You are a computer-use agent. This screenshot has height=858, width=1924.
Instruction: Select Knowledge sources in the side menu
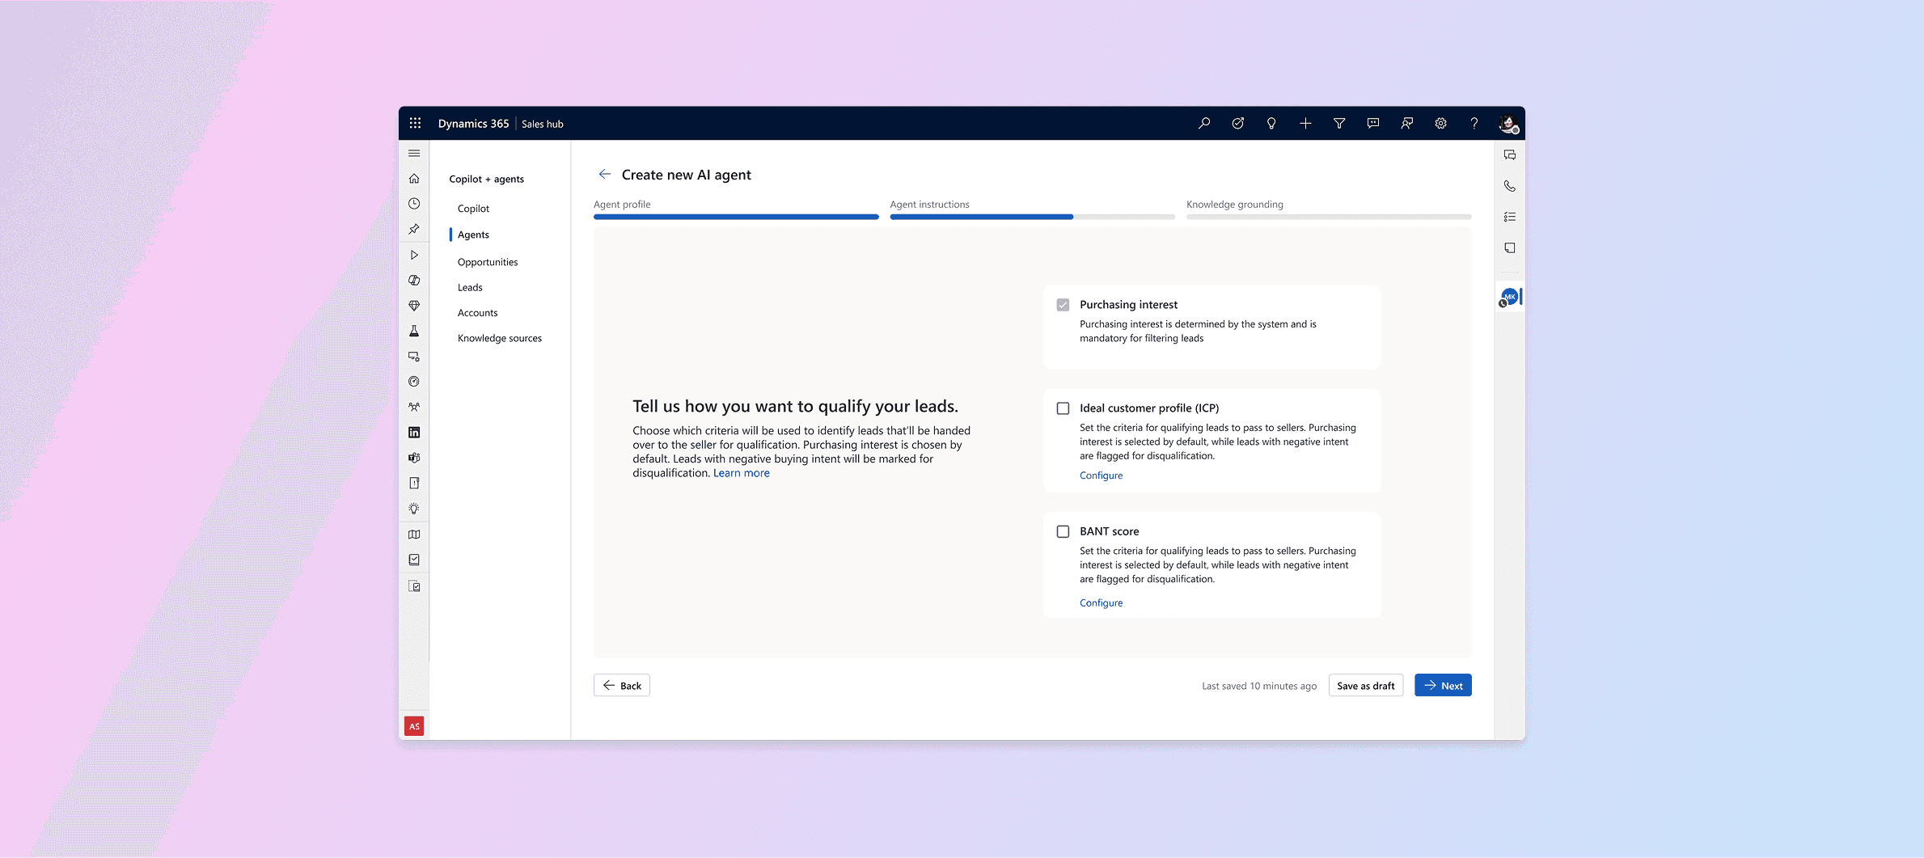click(x=500, y=338)
